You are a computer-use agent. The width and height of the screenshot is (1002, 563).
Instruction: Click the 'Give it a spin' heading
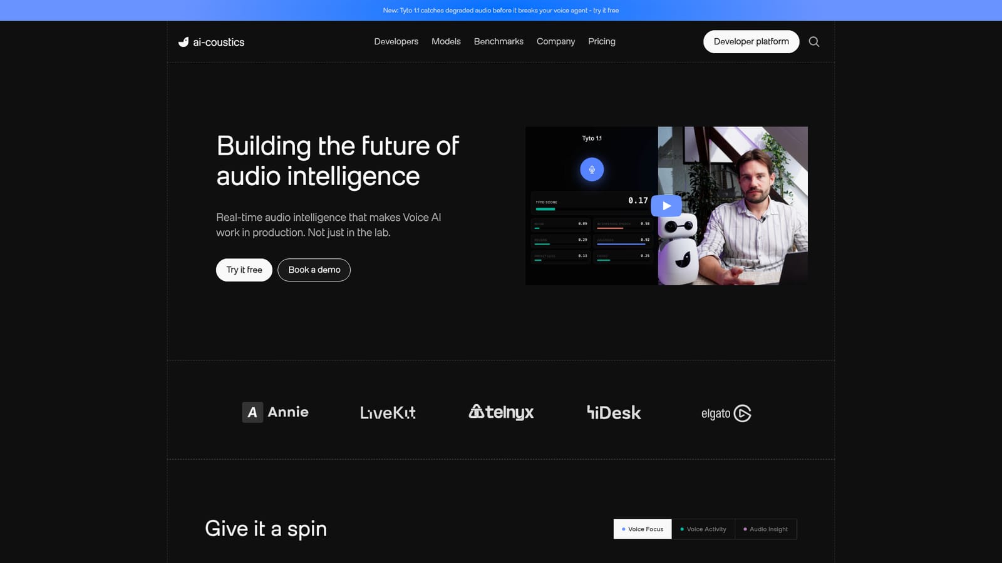[x=266, y=529]
